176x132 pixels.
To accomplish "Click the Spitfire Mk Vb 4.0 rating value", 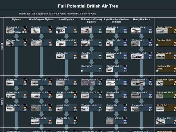I will point(25,110).
